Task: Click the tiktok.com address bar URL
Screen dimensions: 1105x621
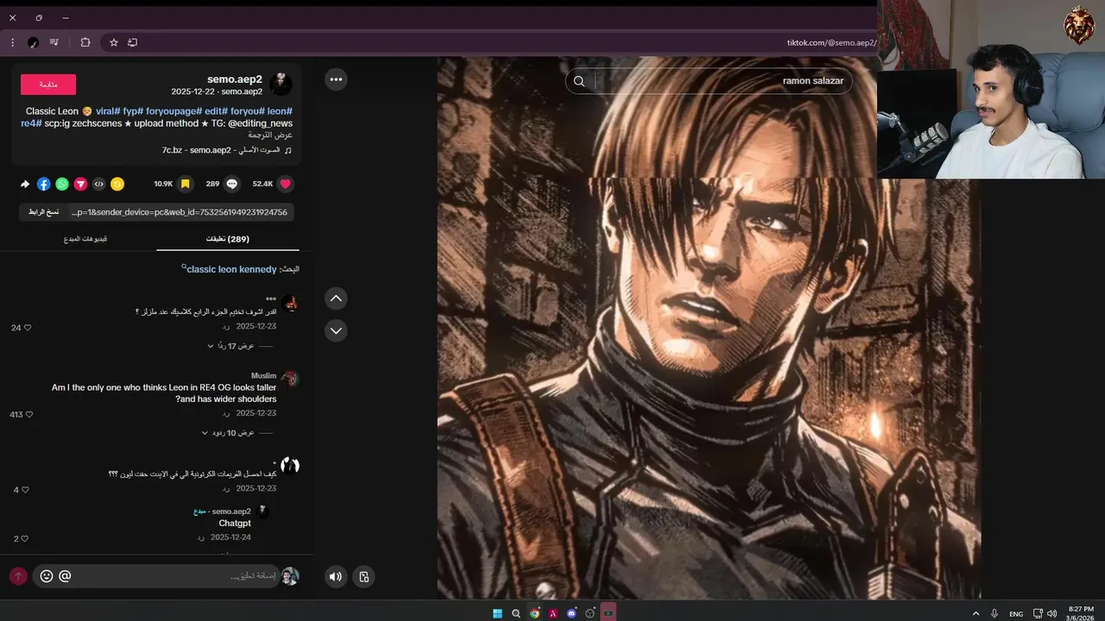Action: [831, 42]
